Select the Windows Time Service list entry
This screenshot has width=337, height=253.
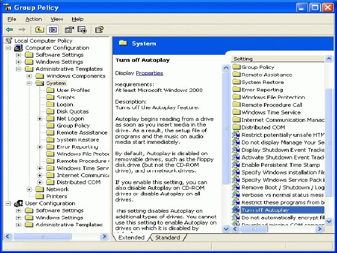click(x=271, y=112)
